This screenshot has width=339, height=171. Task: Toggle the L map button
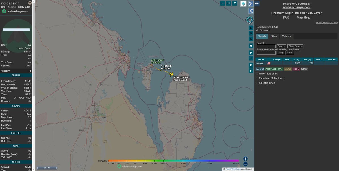[x=251, y=28]
